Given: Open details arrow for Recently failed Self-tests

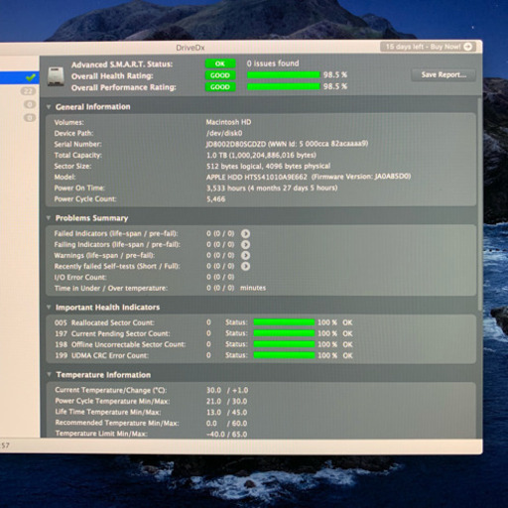Looking at the screenshot, I should pos(245,266).
